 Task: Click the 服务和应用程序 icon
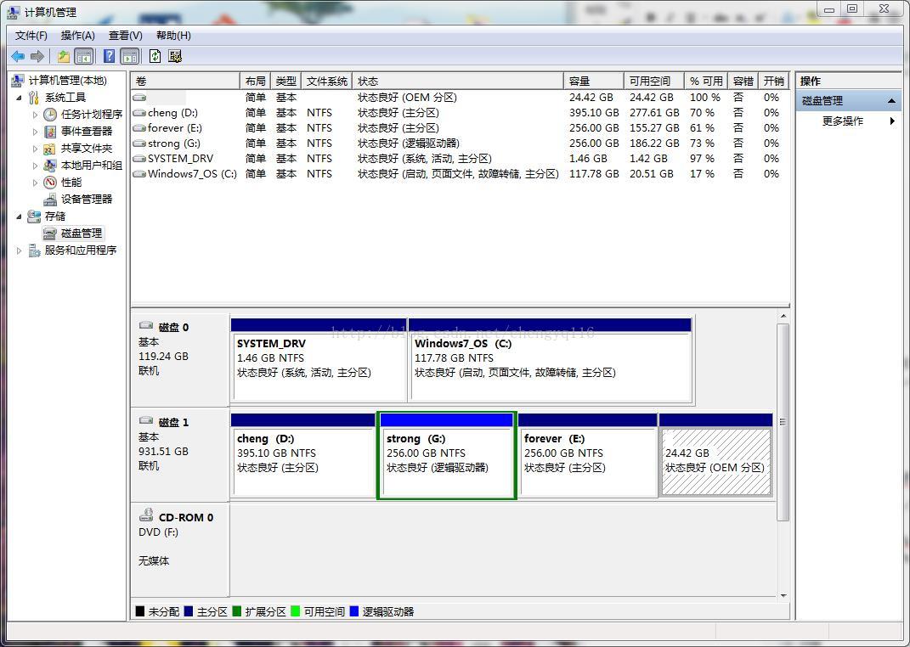34,250
